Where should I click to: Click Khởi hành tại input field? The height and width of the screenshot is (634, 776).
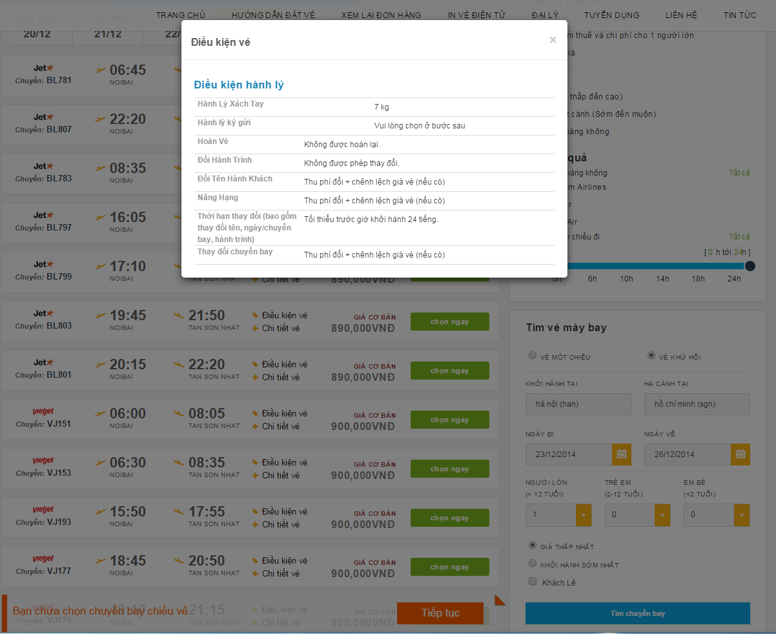point(578,404)
